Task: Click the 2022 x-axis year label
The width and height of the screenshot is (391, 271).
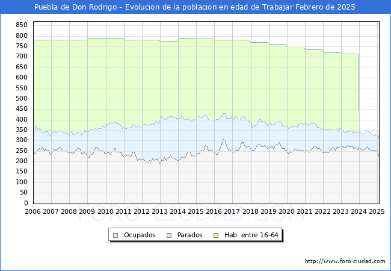Action: [x=322, y=211]
